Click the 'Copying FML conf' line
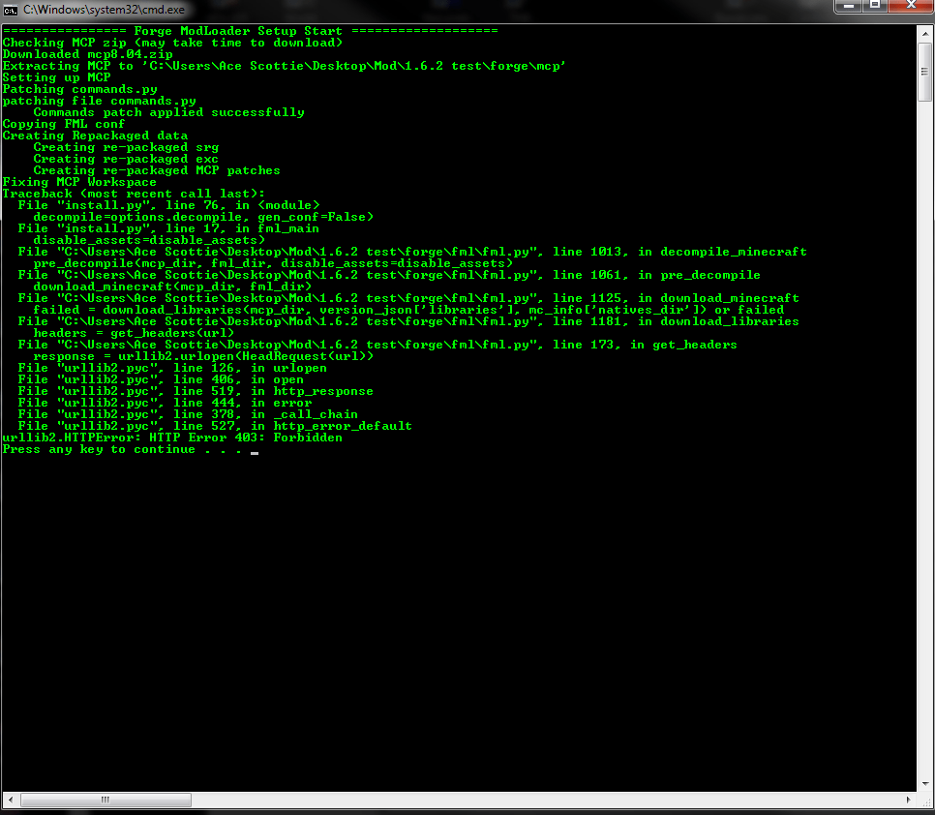The image size is (935, 815). 64,124
